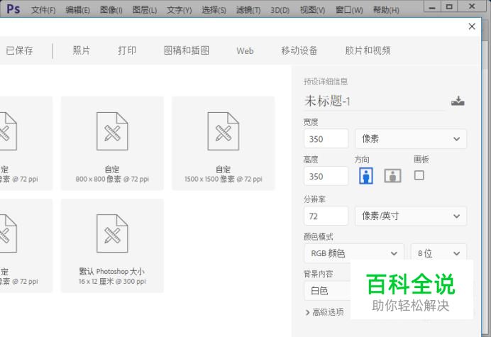
Task: Open the 文件(F) menu
Action: click(x=43, y=10)
